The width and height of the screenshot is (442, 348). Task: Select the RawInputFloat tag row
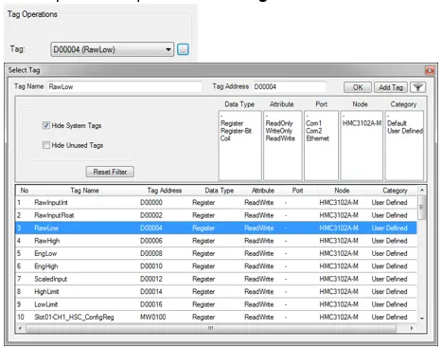[x=216, y=215]
